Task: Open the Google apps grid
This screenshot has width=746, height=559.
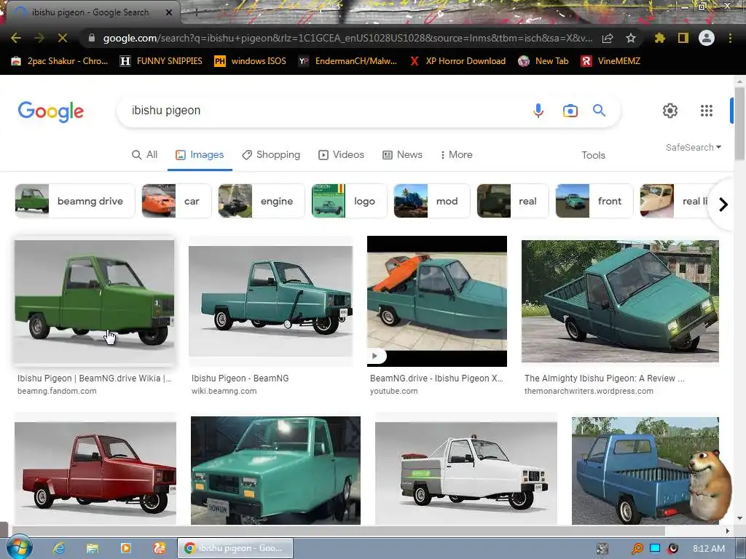Action: [x=707, y=111]
